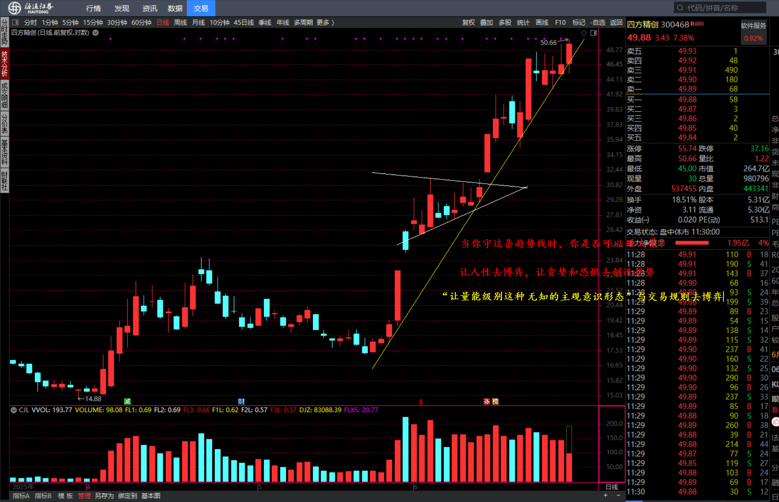The height and width of the screenshot is (502, 779).
Task: Focus the 代码/拼音/名称 search field
Action: 720,8
